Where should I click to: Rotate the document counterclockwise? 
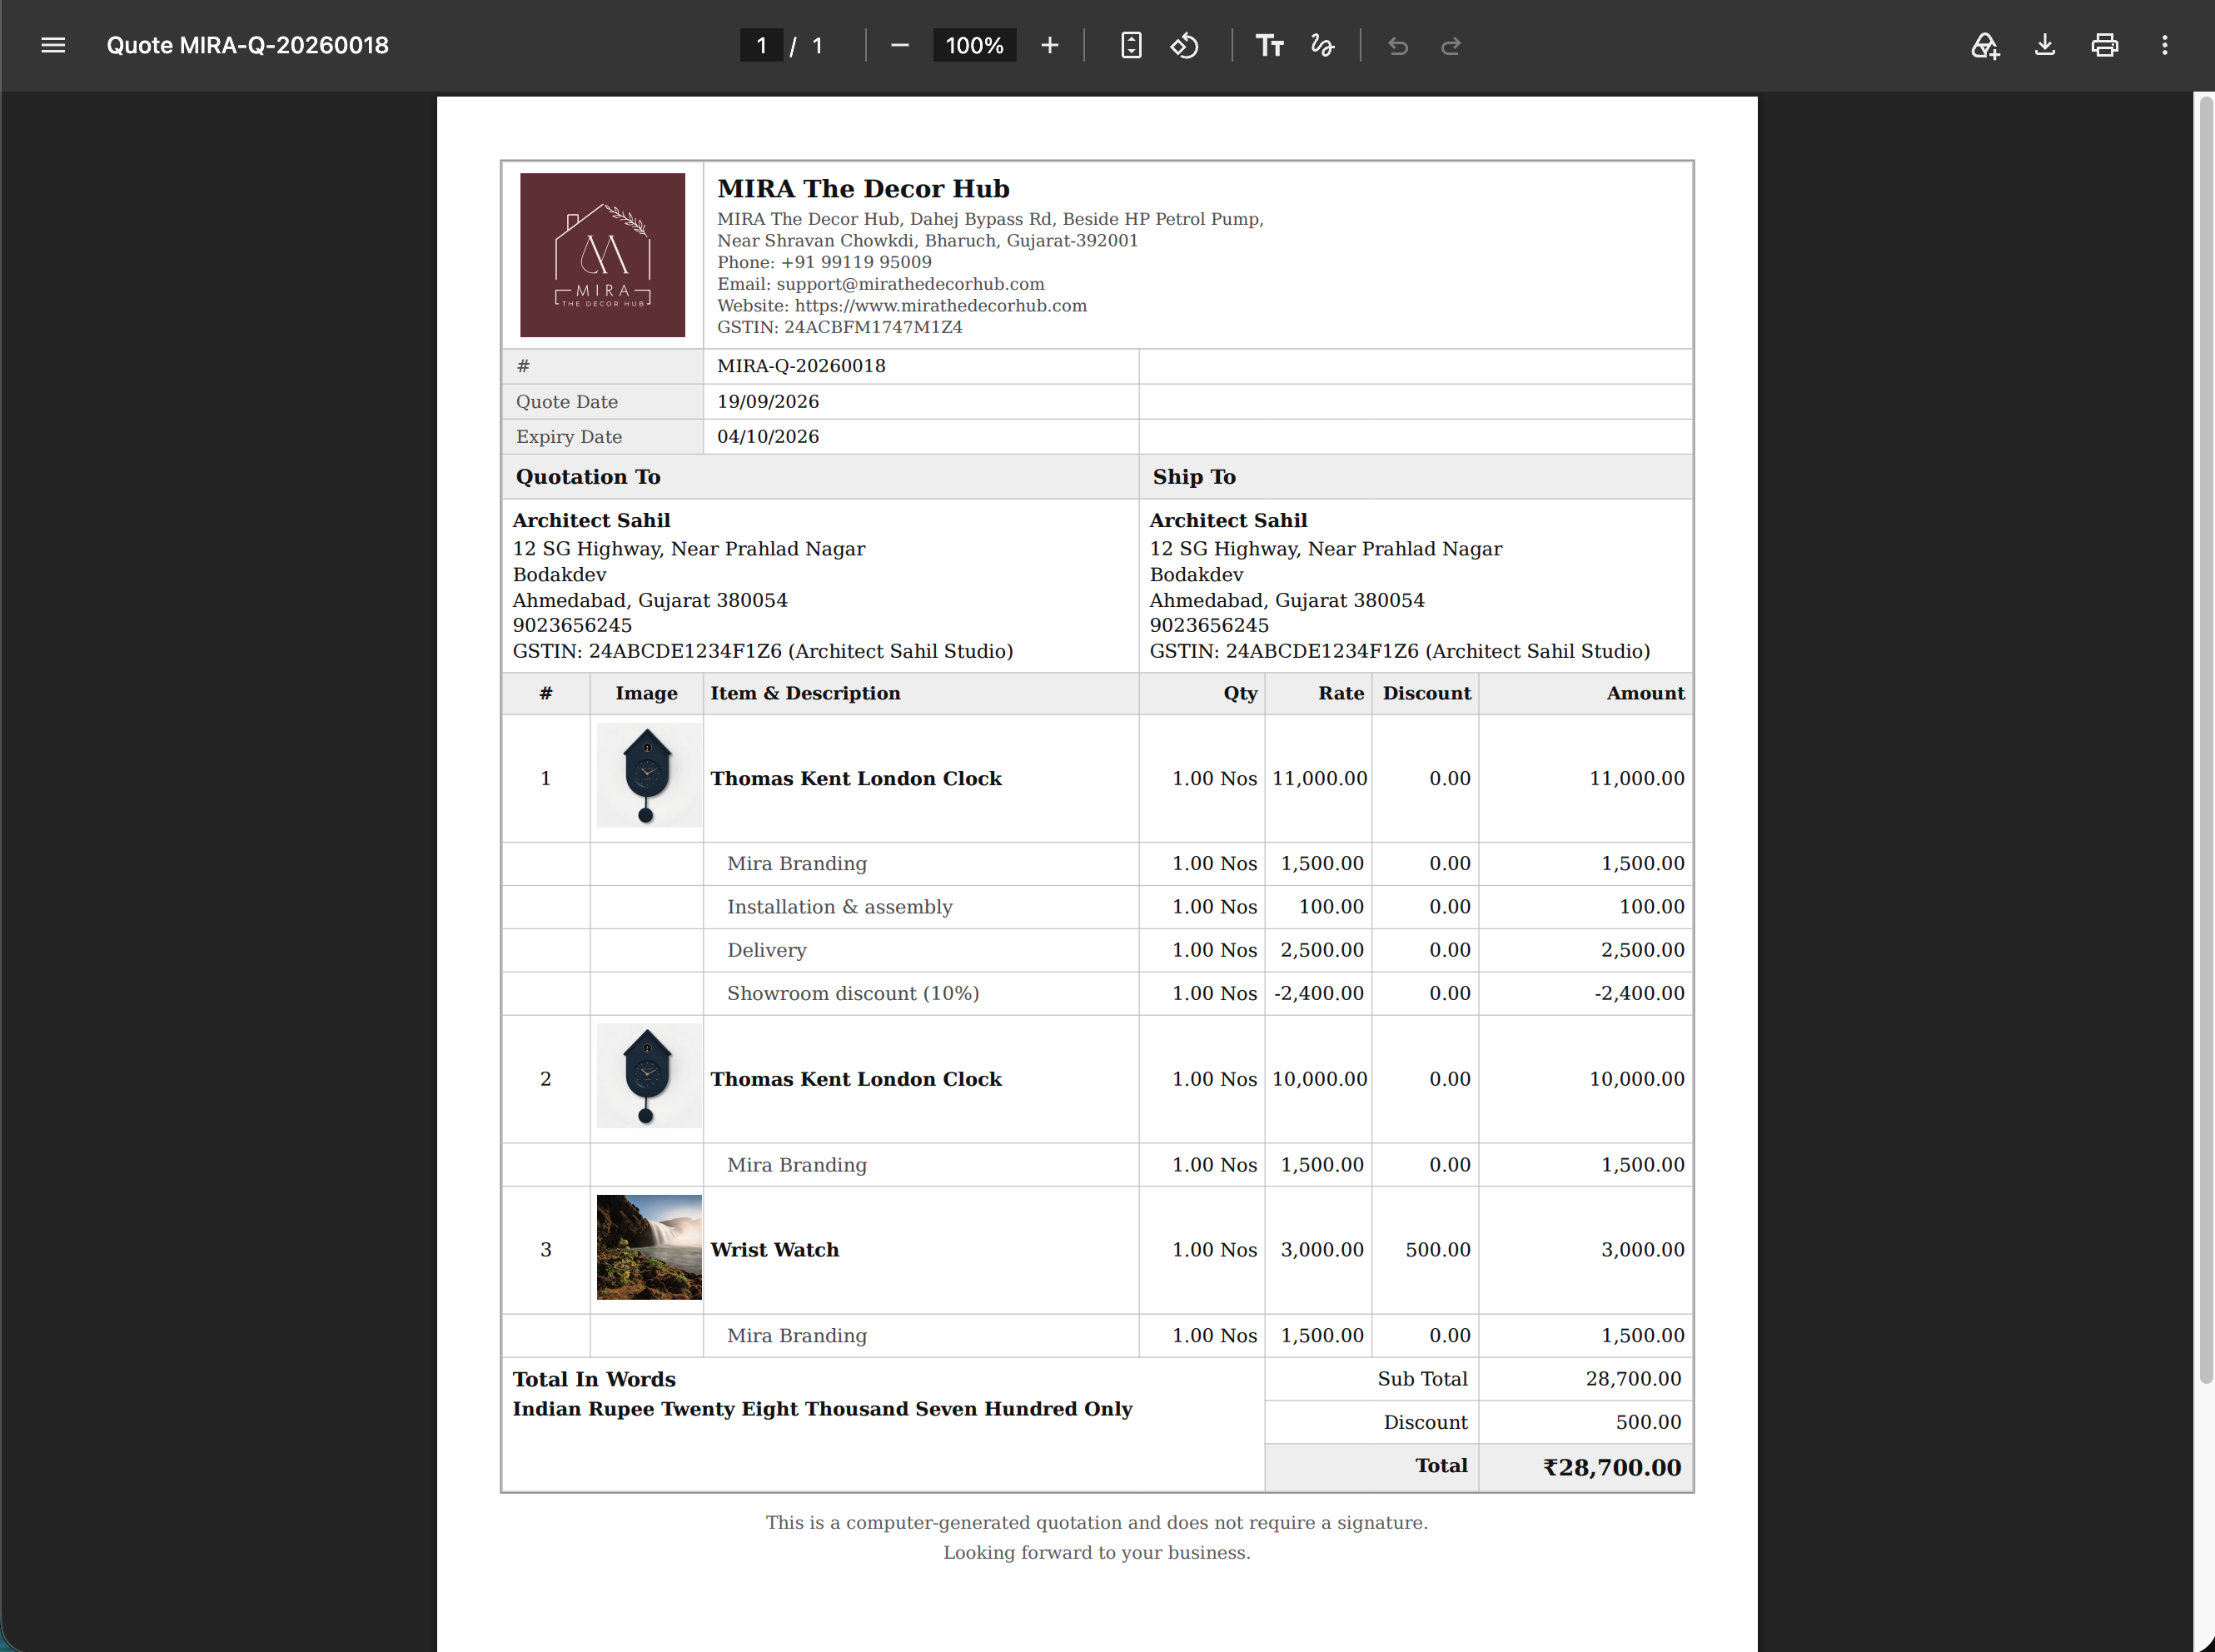point(1185,45)
